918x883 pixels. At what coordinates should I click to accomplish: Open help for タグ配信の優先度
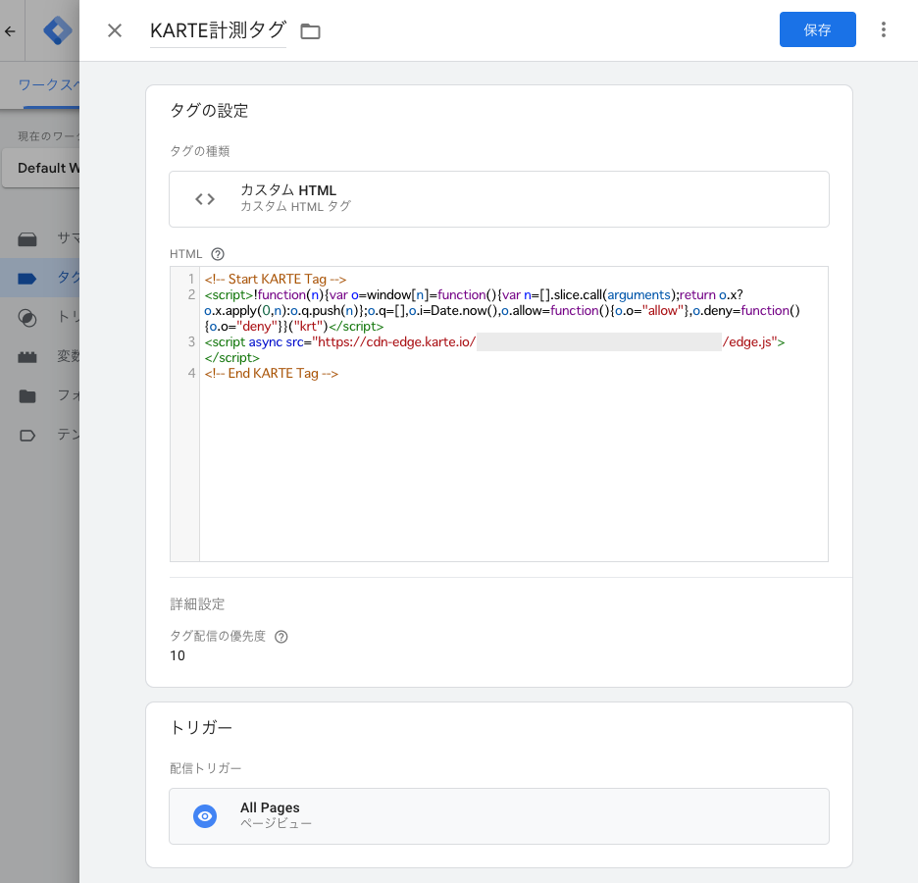pyautogui.click(x=281, y=637)
